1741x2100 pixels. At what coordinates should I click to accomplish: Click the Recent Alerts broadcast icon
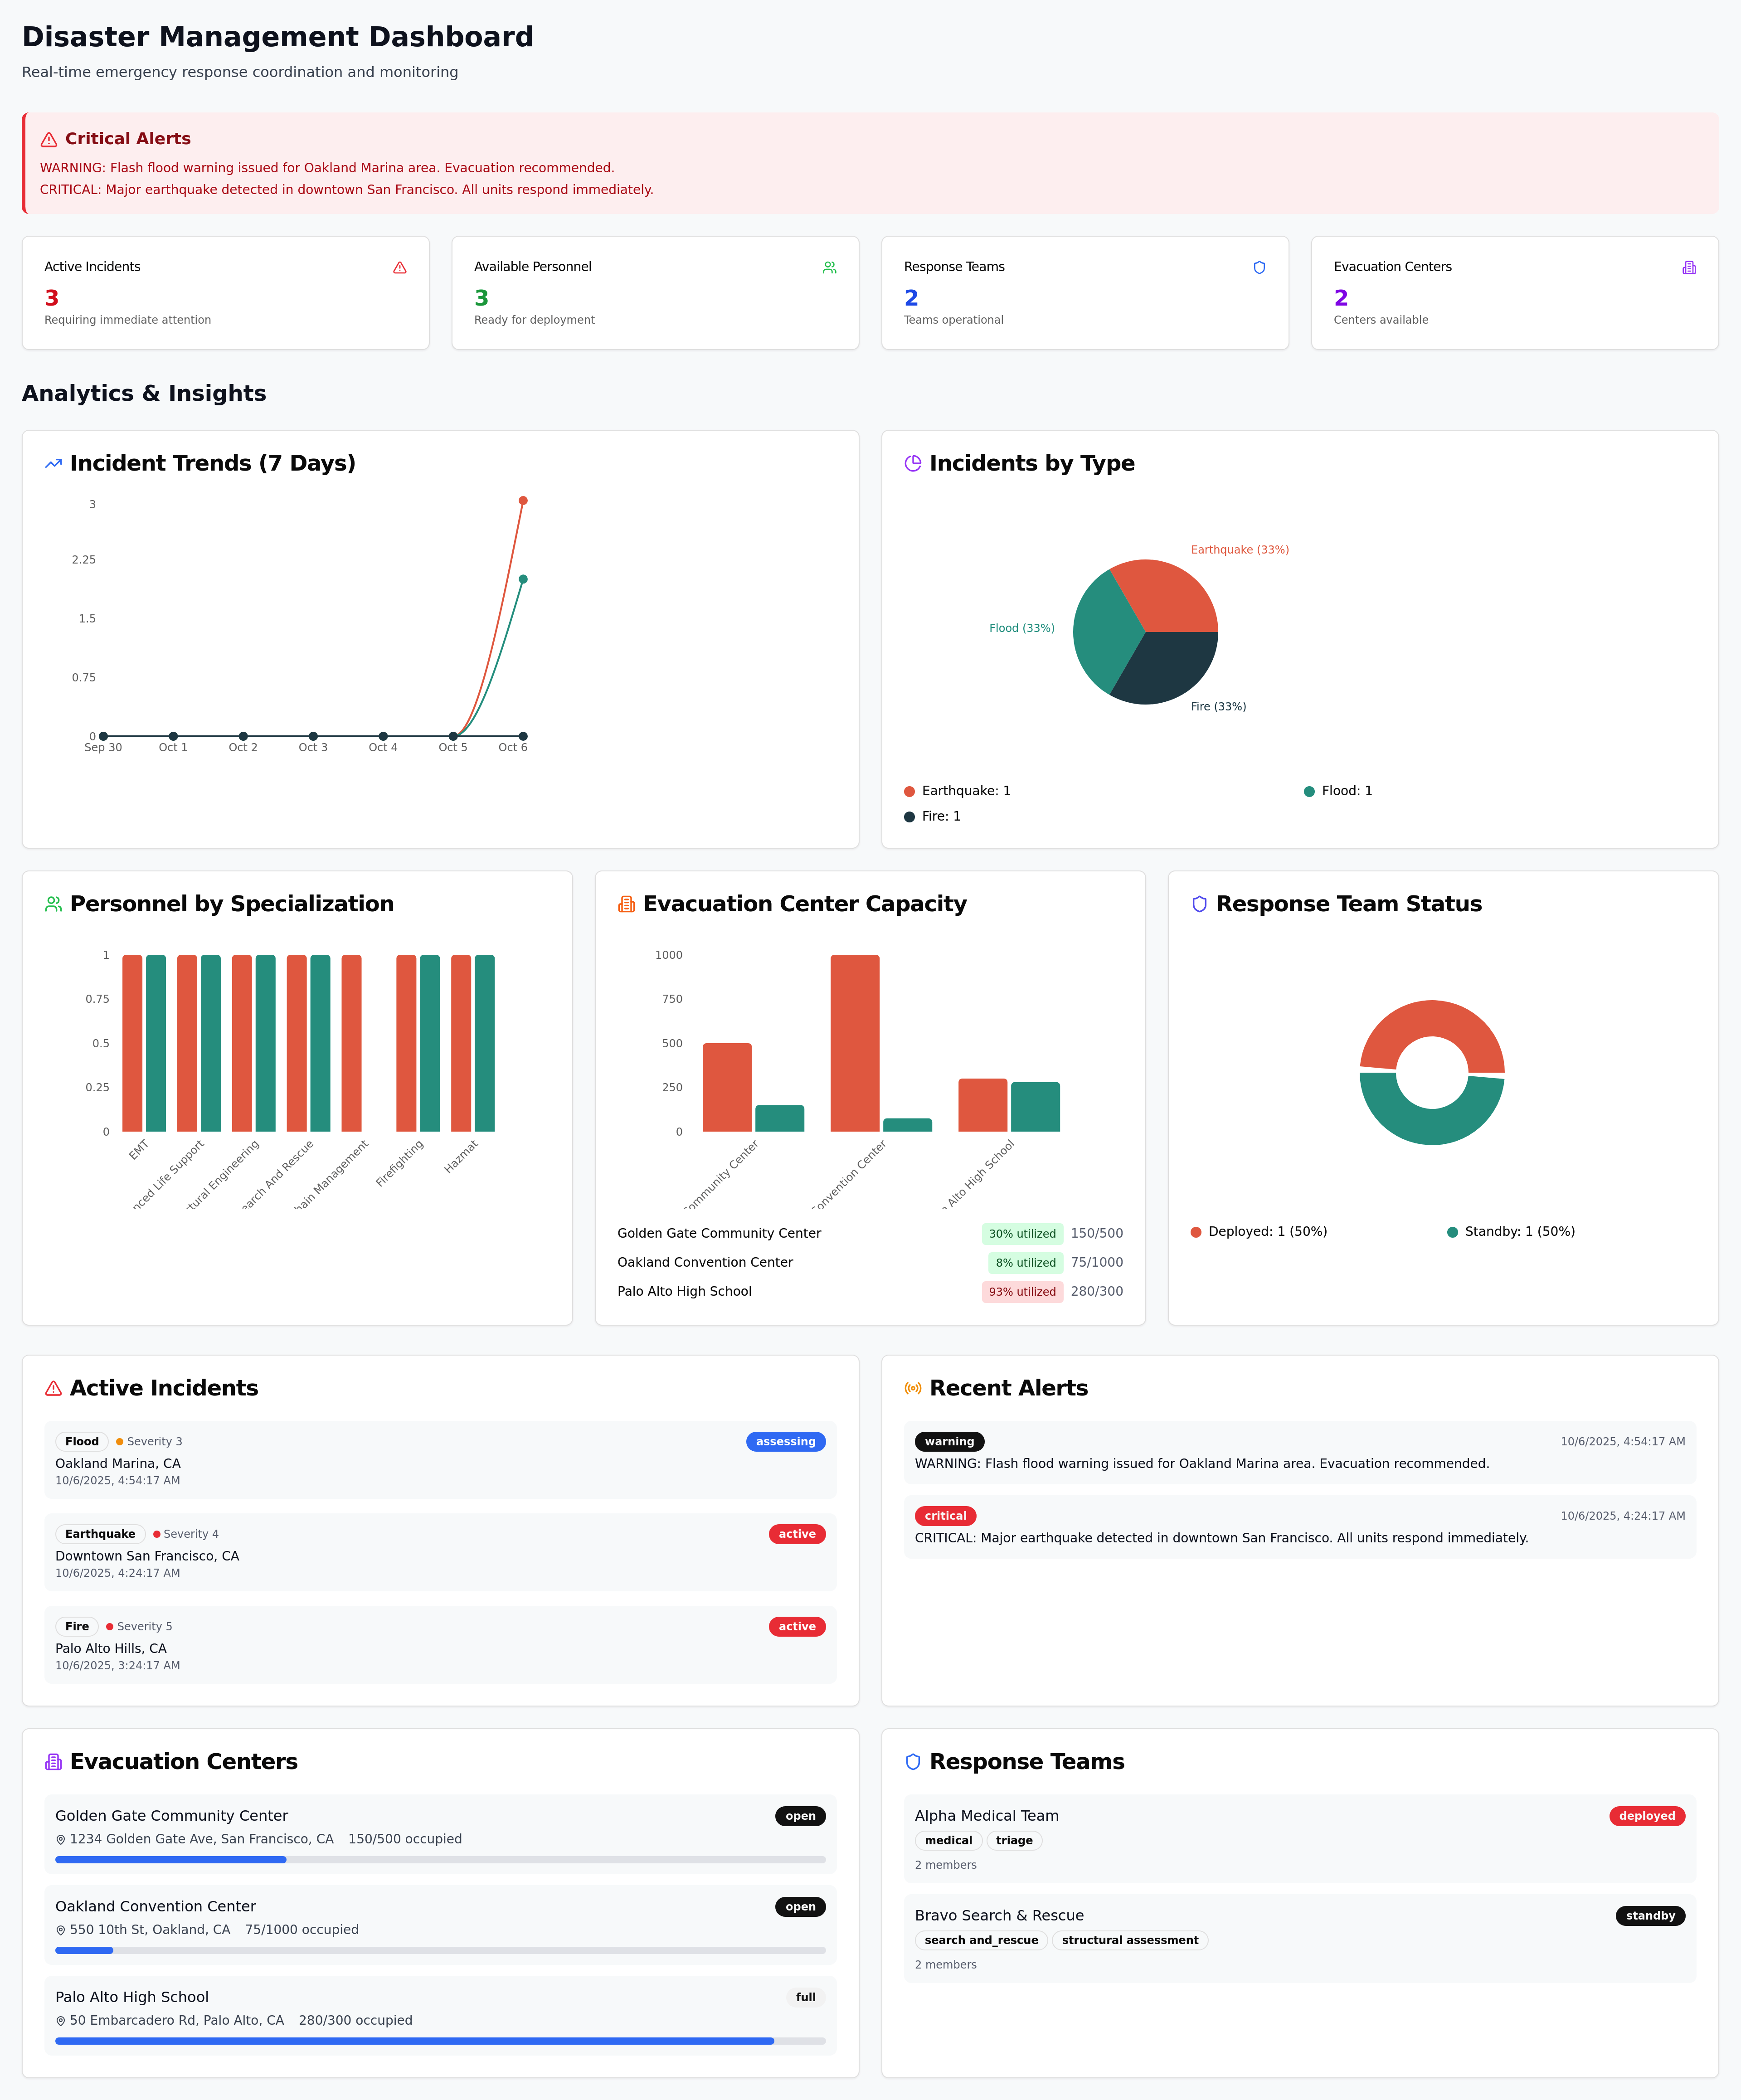[912, 1388]
